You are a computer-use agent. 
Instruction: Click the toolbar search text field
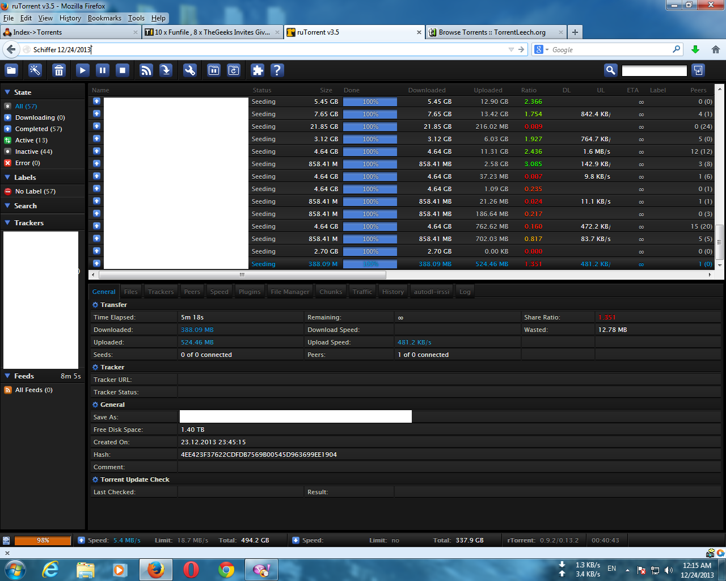click(x=655, y=71)
